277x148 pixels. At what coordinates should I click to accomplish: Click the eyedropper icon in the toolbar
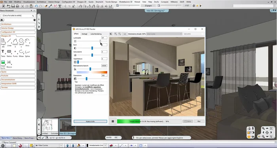click(50, 6)
